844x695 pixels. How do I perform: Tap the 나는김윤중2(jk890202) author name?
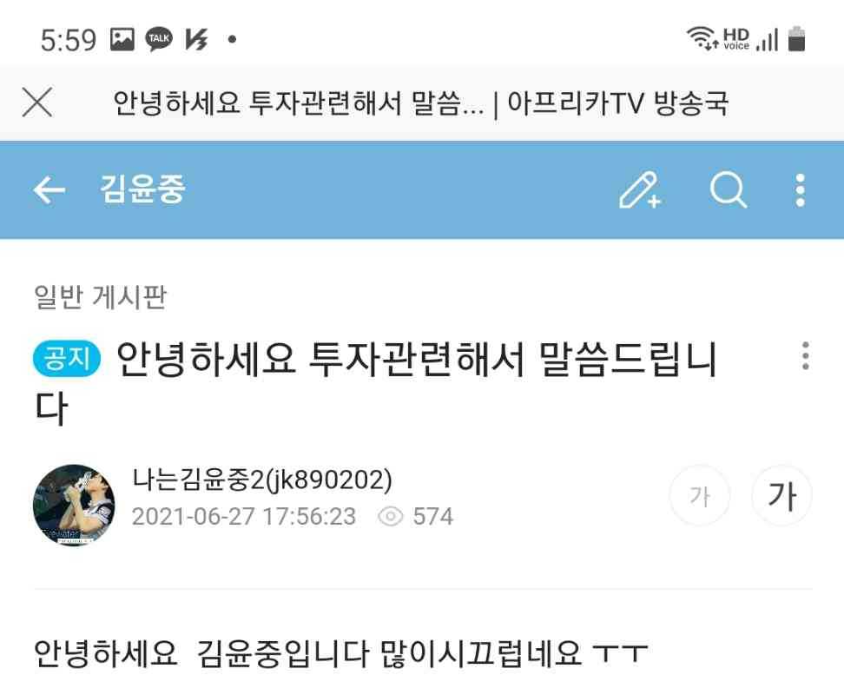click(262, 480)
